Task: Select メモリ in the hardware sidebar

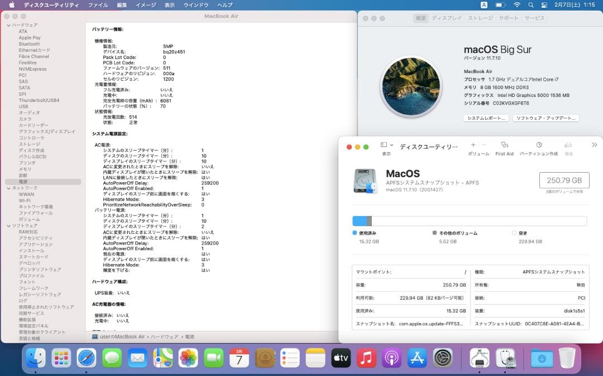Action: (x=25, y=169)
